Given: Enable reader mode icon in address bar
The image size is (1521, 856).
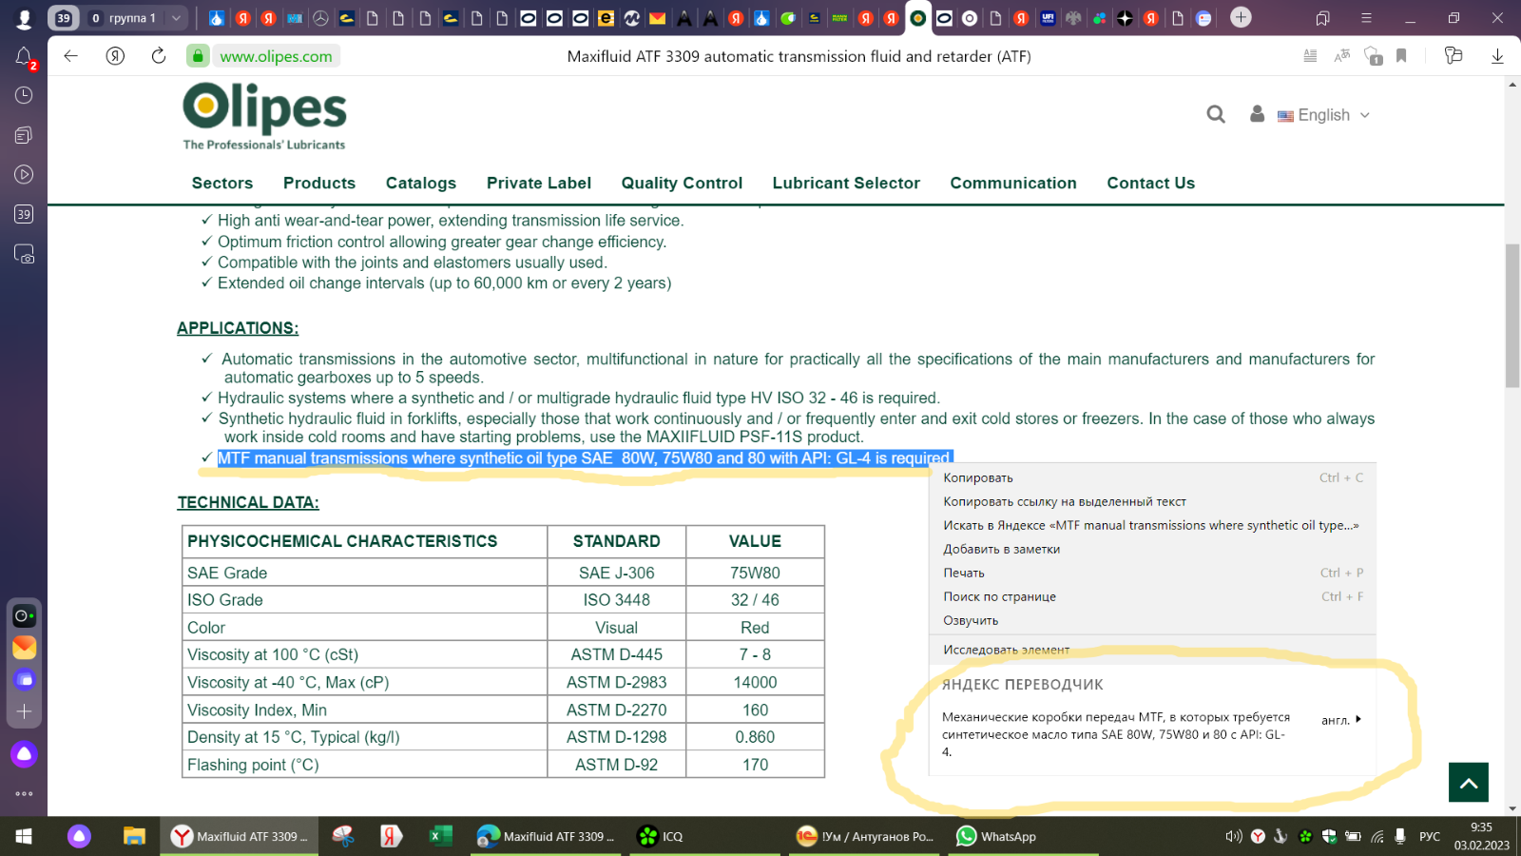Looking at the screenshot, I should (1310, 56).
